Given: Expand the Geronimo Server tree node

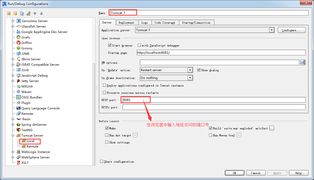Looking at the screenshot, I should [13, 21].
